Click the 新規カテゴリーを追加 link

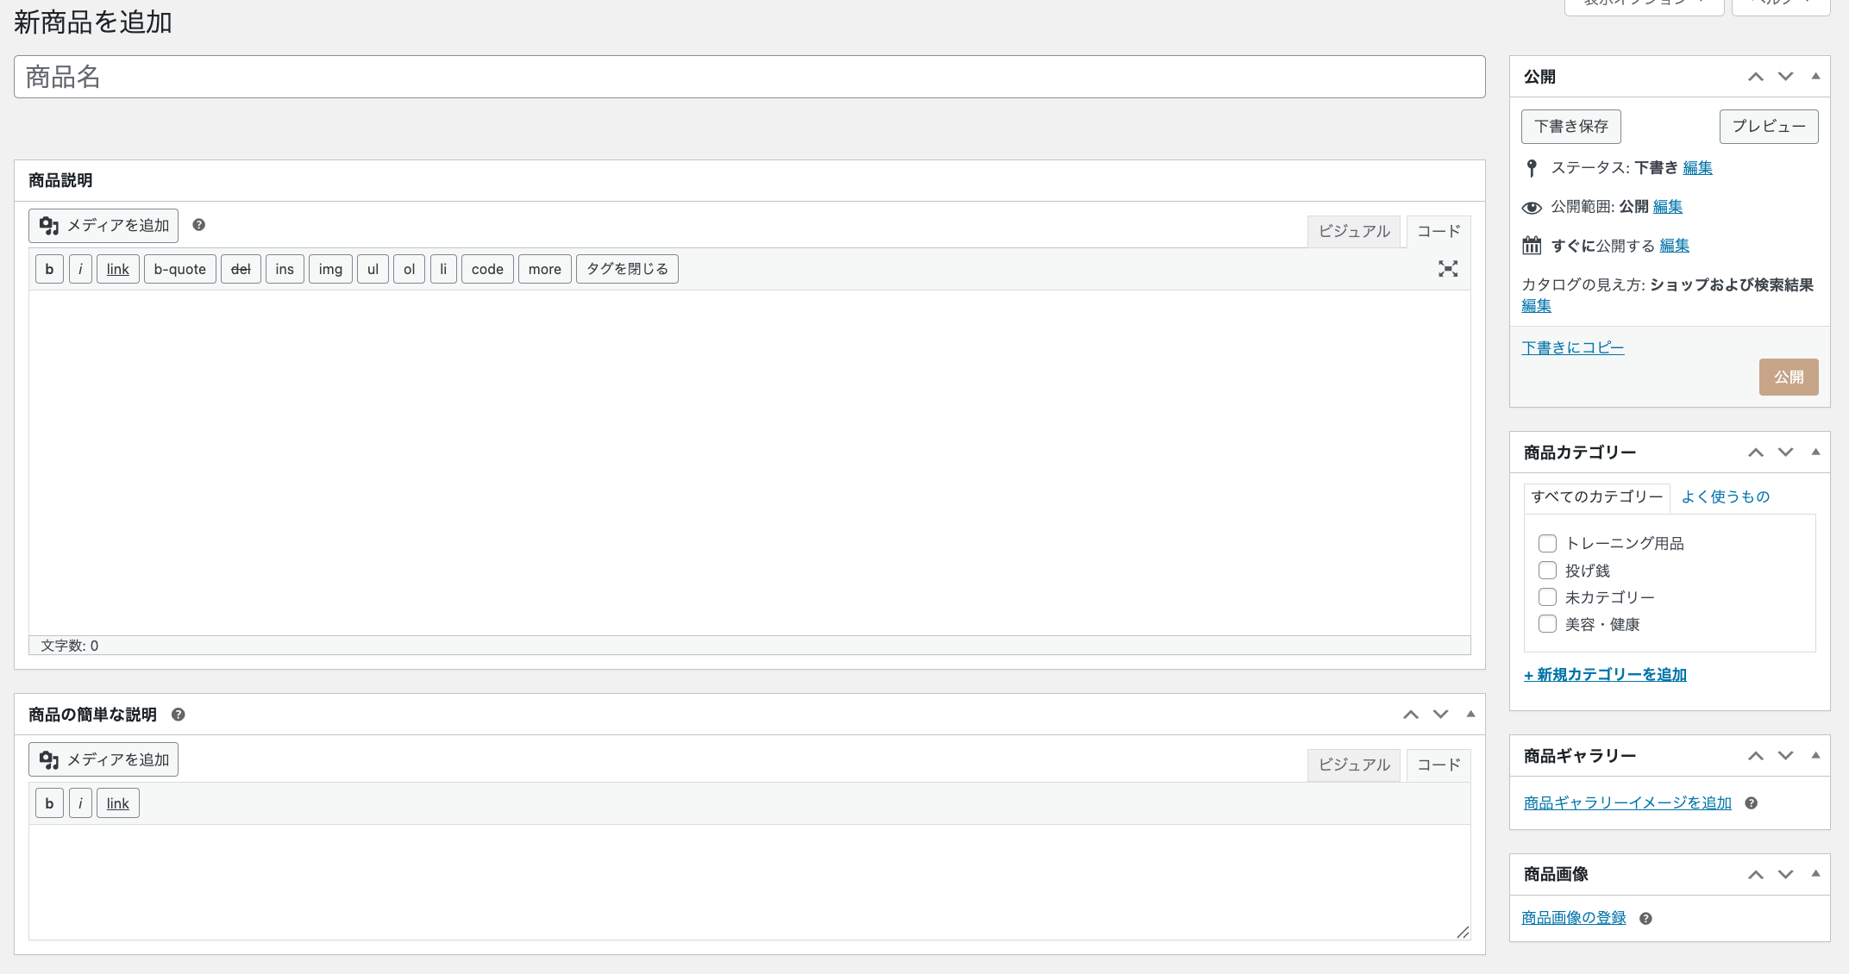coord(1605,675)
